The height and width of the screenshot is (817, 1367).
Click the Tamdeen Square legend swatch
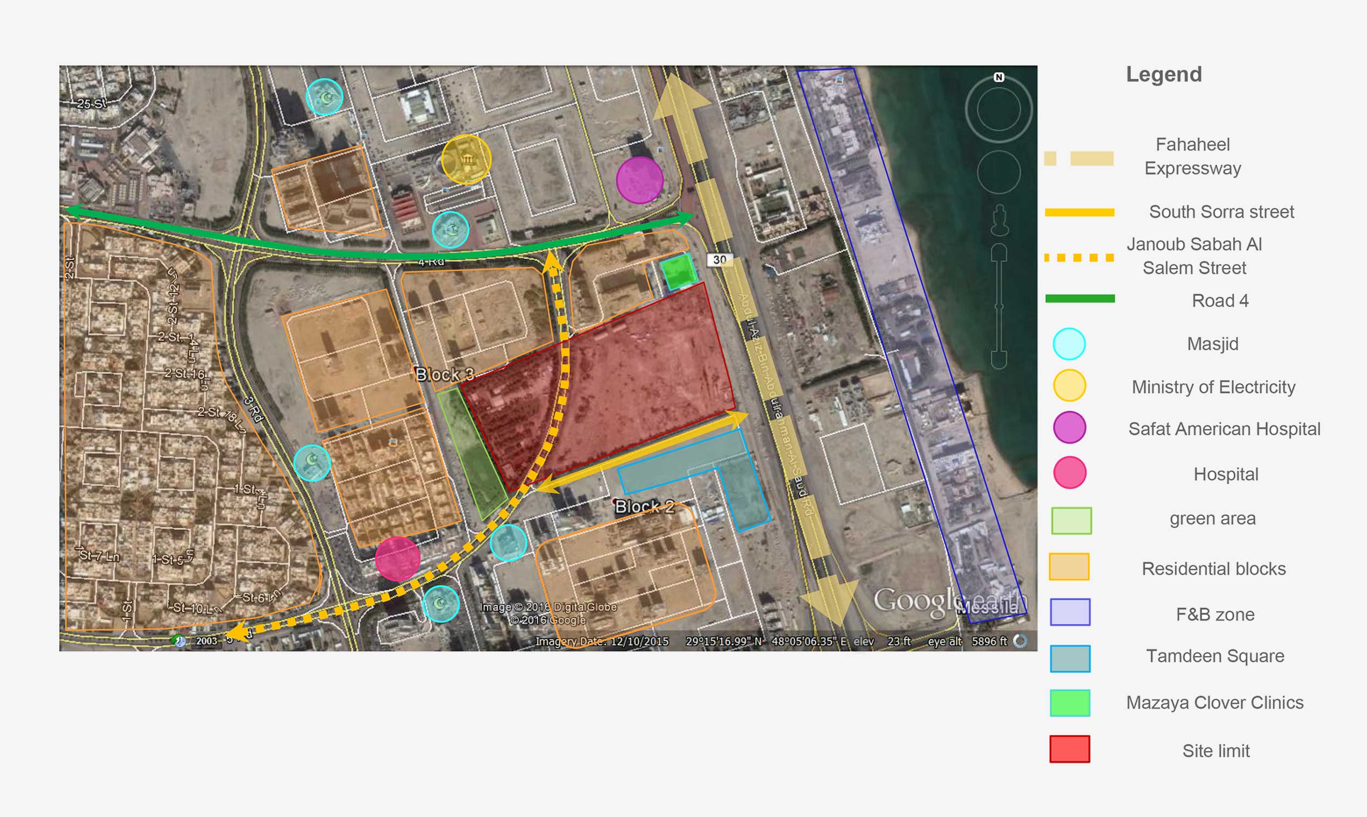1069,659
